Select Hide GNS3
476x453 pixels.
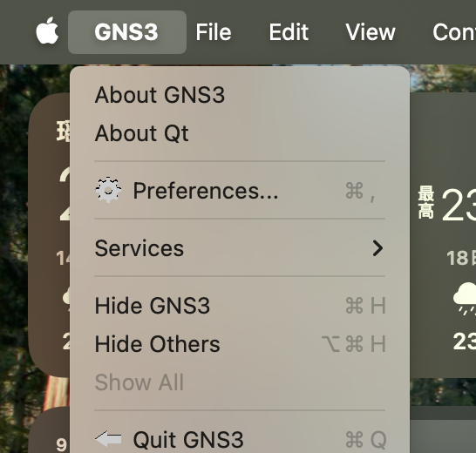click(240, 306)
